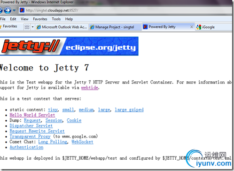Click the Quick Tabs grid icon

point(27,27)
